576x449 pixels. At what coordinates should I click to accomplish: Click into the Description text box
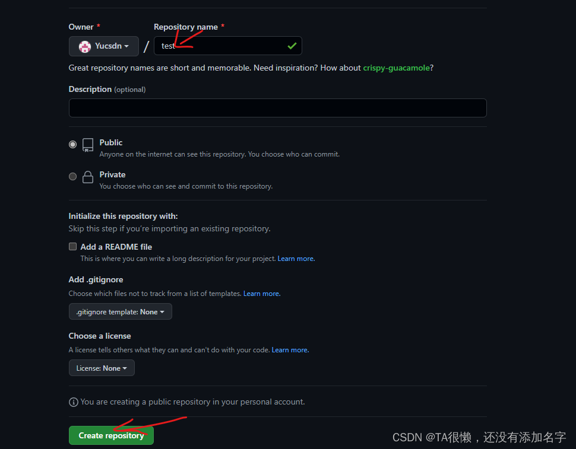click(278, 108)
